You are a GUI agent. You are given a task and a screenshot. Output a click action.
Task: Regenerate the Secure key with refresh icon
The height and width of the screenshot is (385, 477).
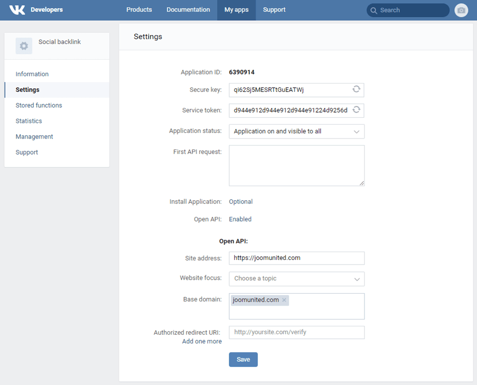click(x=356, y=89)
